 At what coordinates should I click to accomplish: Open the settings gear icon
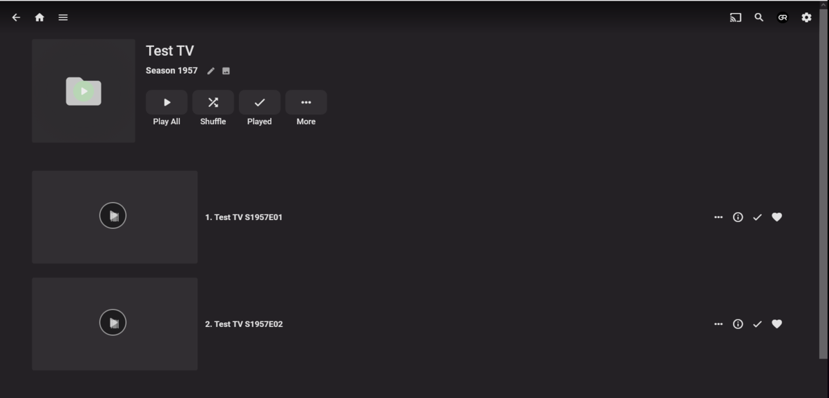click(x=806, y=17)
